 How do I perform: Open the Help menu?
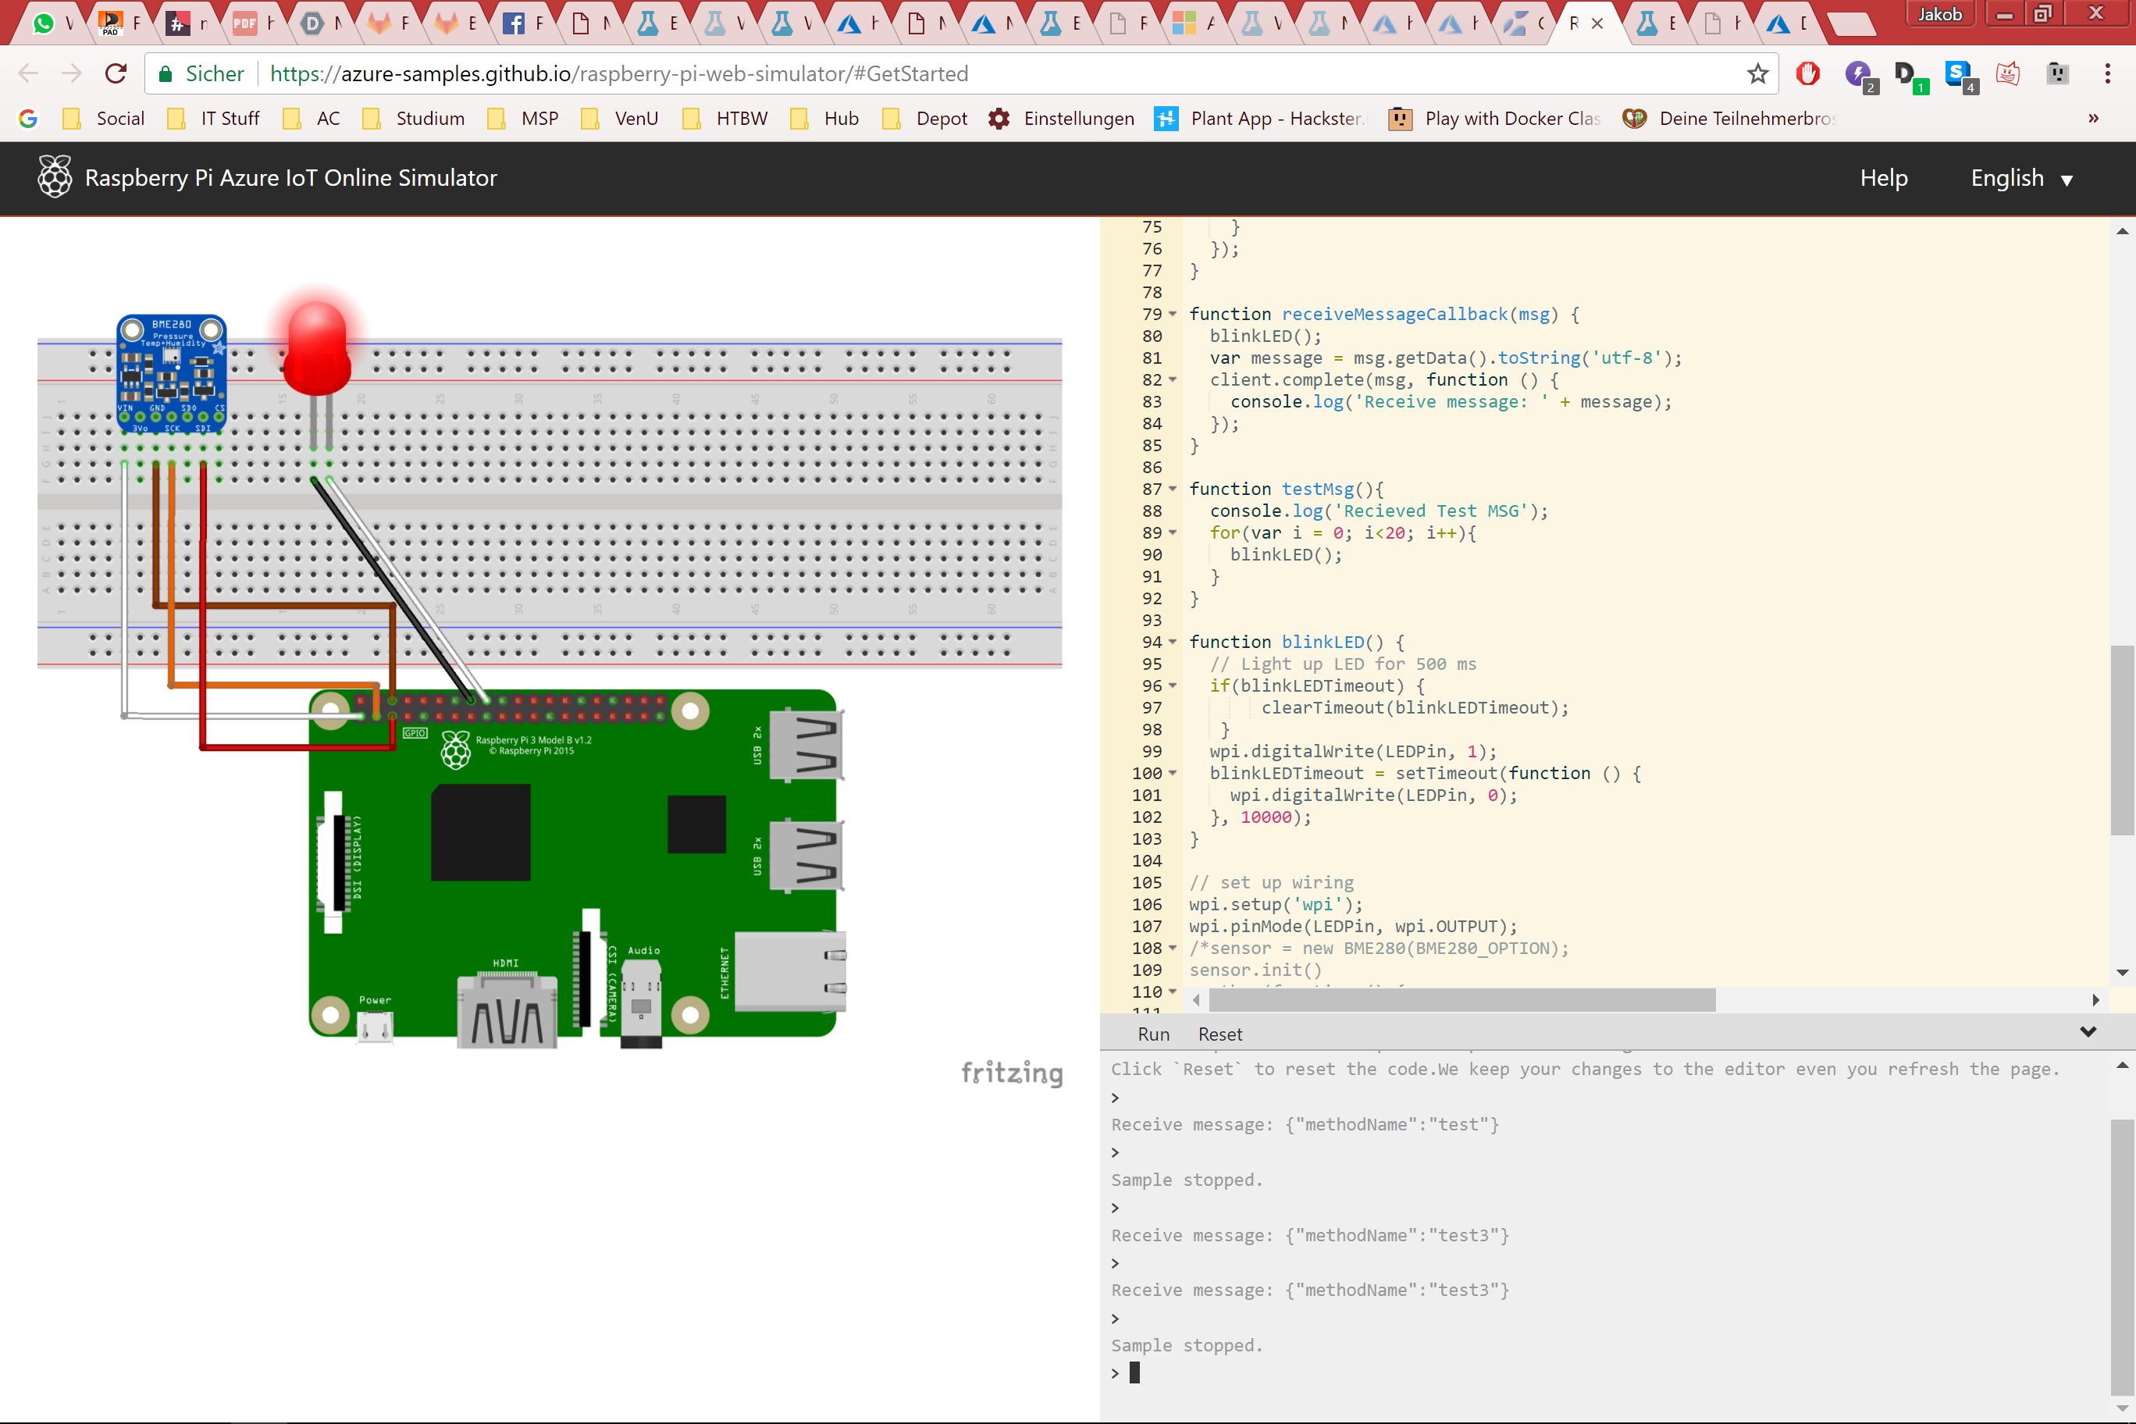(x=1884, y=178)
